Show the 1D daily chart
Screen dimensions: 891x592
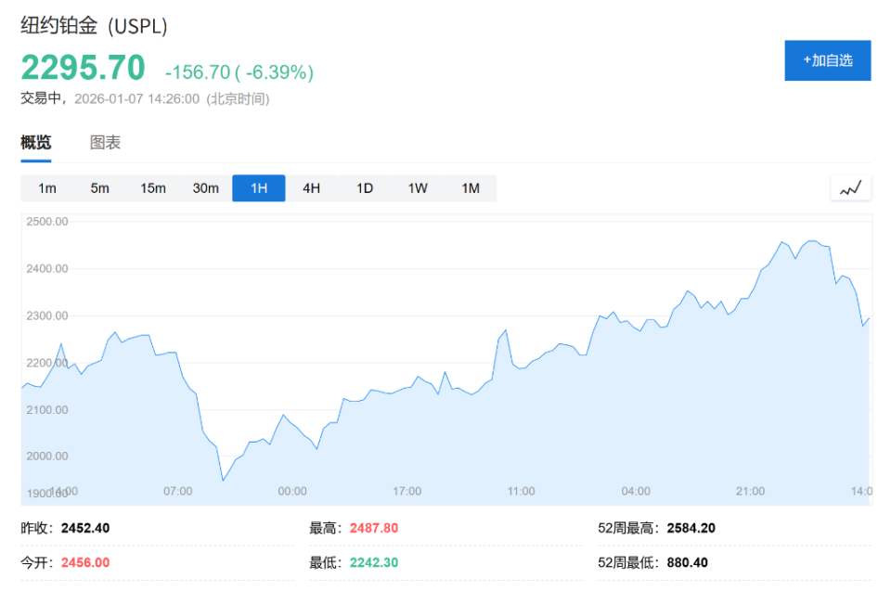pos(365,188)
